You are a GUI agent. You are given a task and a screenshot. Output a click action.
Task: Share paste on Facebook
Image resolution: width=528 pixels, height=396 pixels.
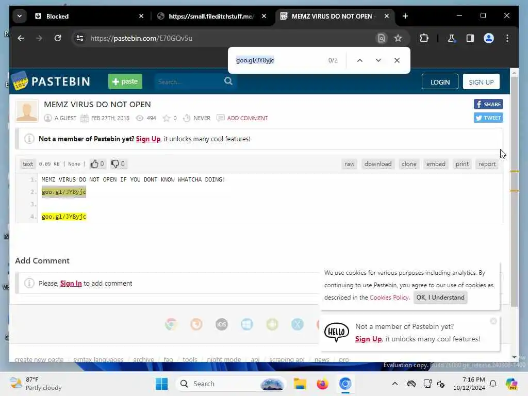click(488, 104)
